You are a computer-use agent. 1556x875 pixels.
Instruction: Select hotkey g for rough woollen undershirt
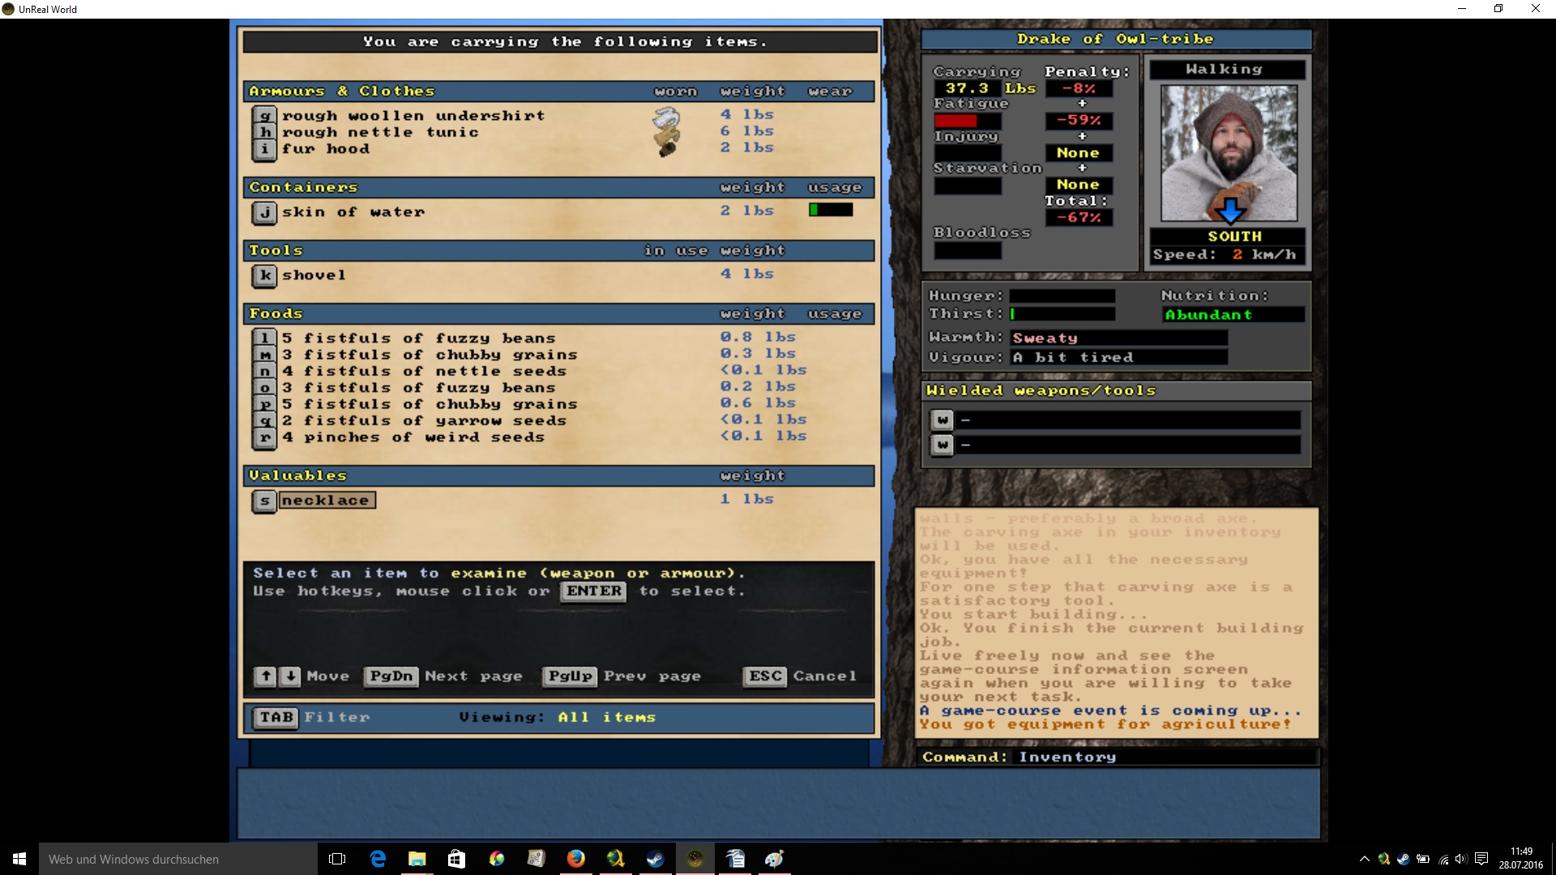click(x=264, y=116)
